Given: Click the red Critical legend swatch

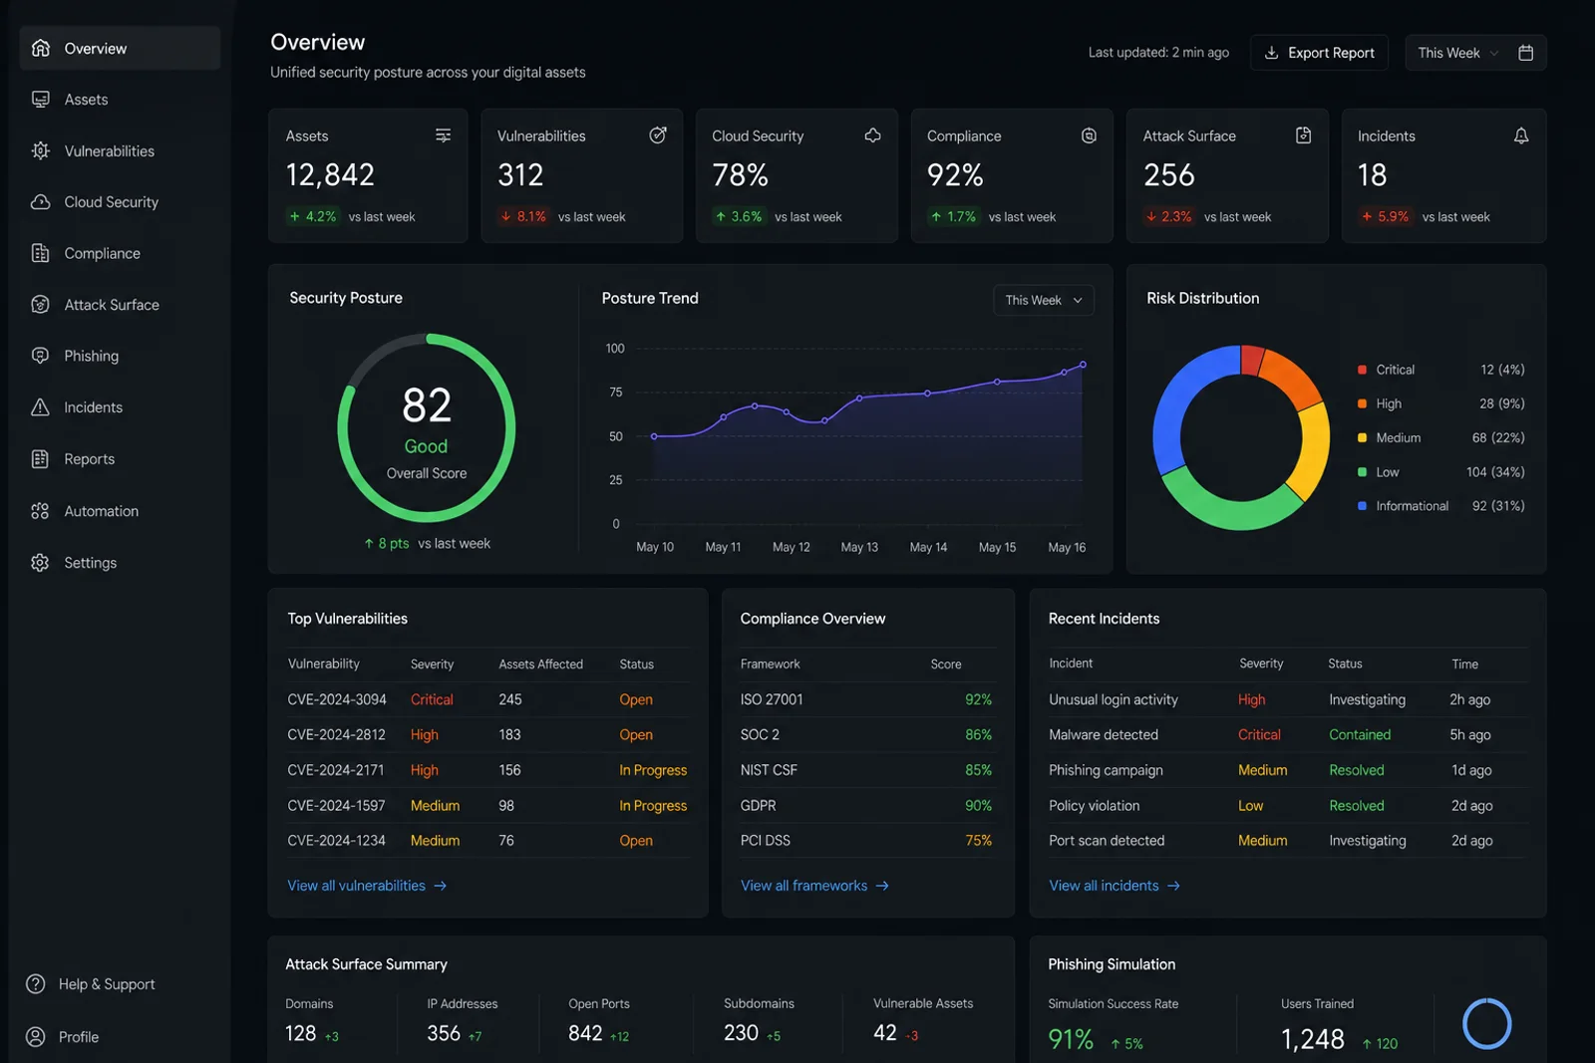Looking at the screenshot, I should tap(1362, 370).
